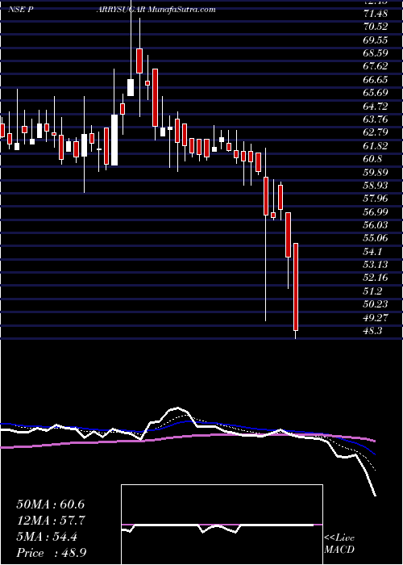The image size is (403, 565).
Task: Click the 71.48 price axis label
Action: click(x=376, y=14)
